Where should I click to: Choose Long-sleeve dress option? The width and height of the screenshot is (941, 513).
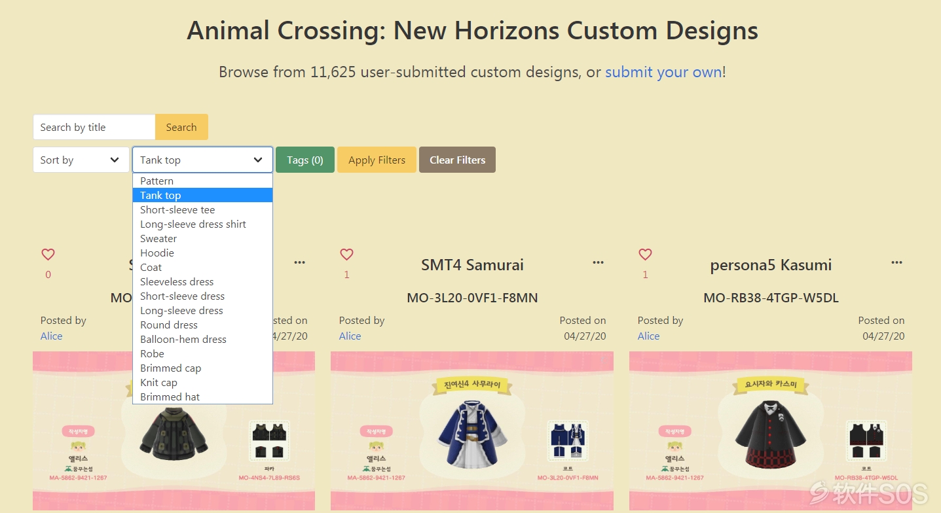[202, 310]
